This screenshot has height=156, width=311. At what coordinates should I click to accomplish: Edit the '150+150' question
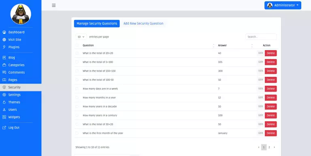[x=261, y=71]
